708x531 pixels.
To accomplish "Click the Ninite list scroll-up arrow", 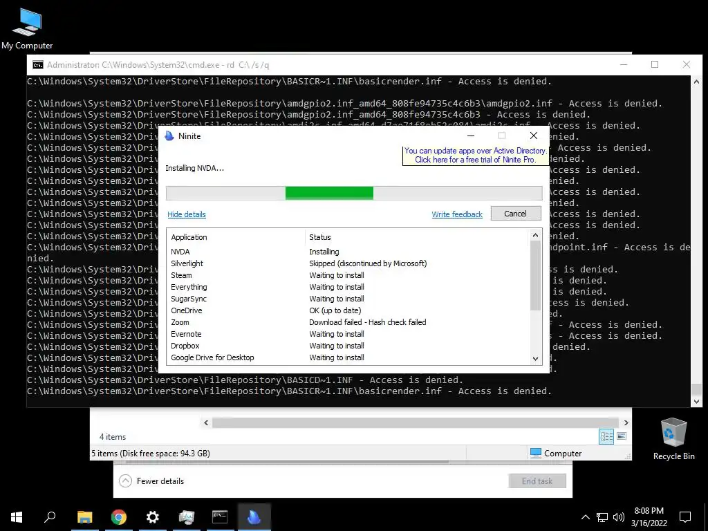I will pos(535,235).
